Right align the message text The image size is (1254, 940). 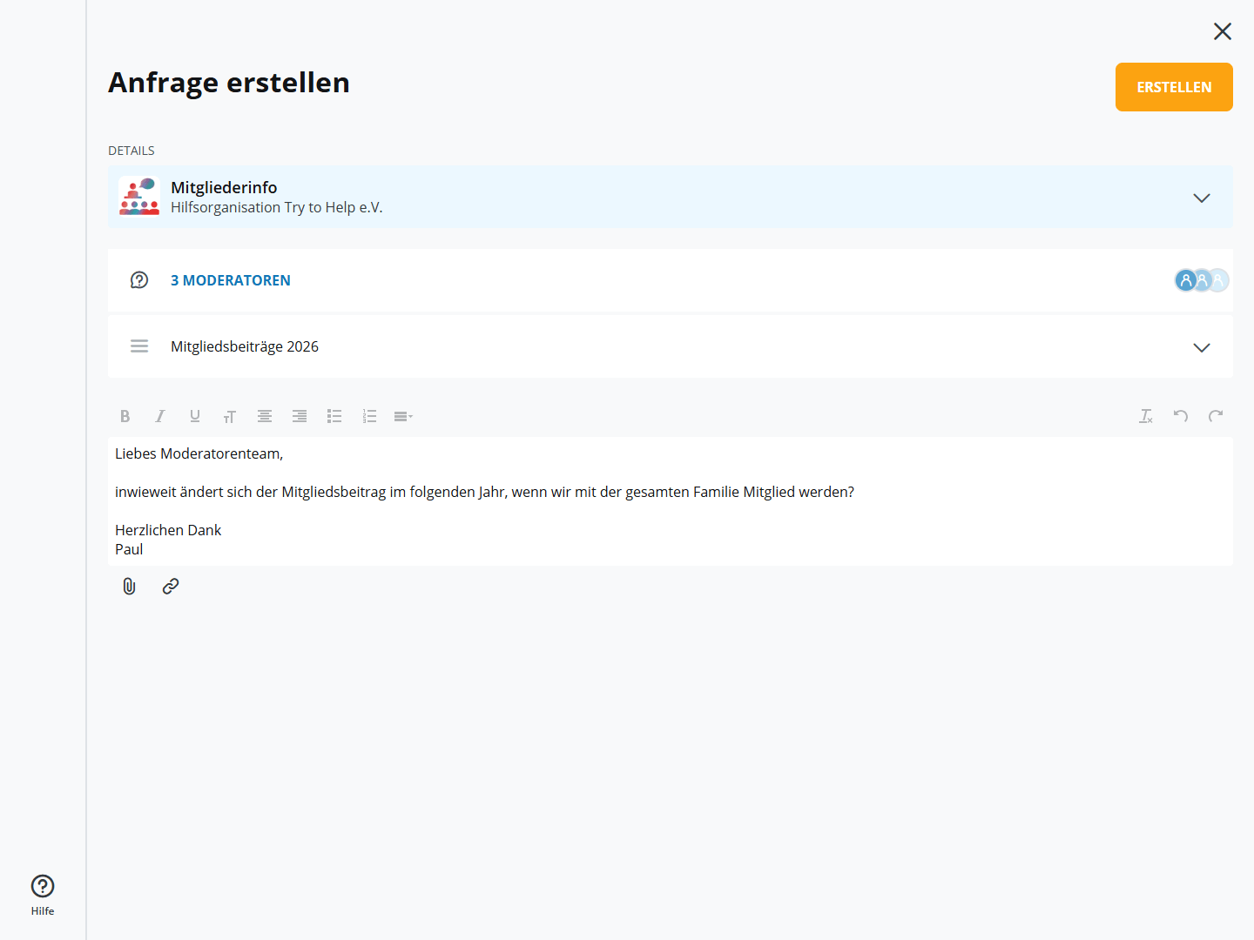tap(300, 416)
